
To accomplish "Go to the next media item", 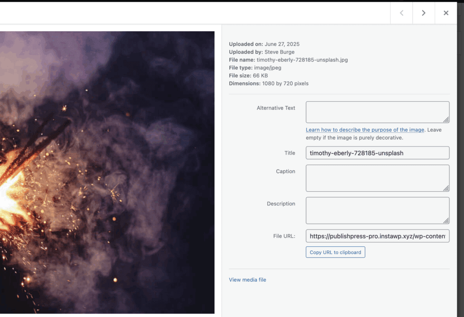I will (x=424, y=13).
